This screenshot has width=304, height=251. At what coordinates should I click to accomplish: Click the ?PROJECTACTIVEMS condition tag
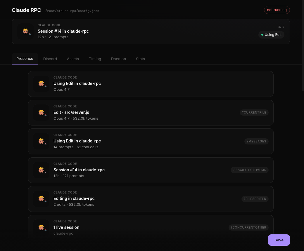tap(250, 170)
